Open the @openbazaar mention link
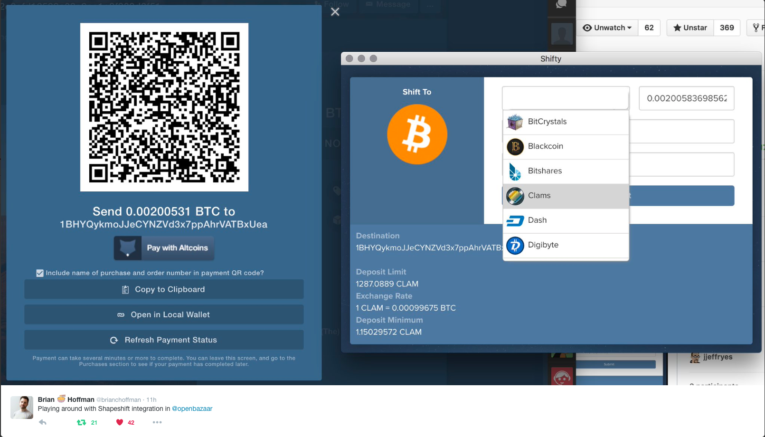This screenshot has height=437, width=765. 192,409
